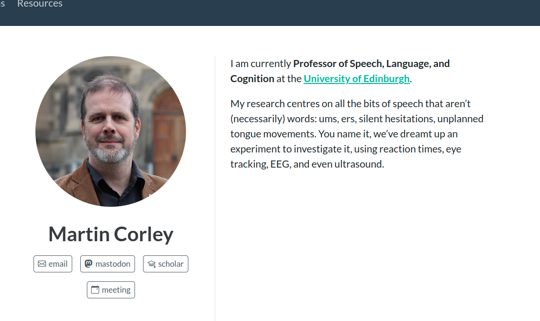
Task: Click the graduation cap scholar icon
Action: click(x=151, y=264)
